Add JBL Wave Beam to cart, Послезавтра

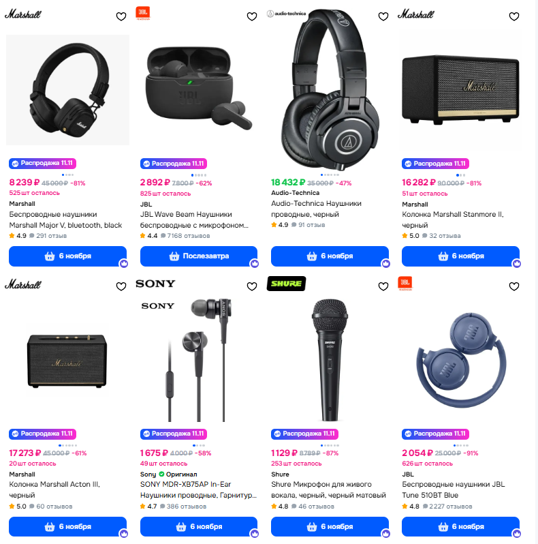pyautogui.click(x=199, y=256)
